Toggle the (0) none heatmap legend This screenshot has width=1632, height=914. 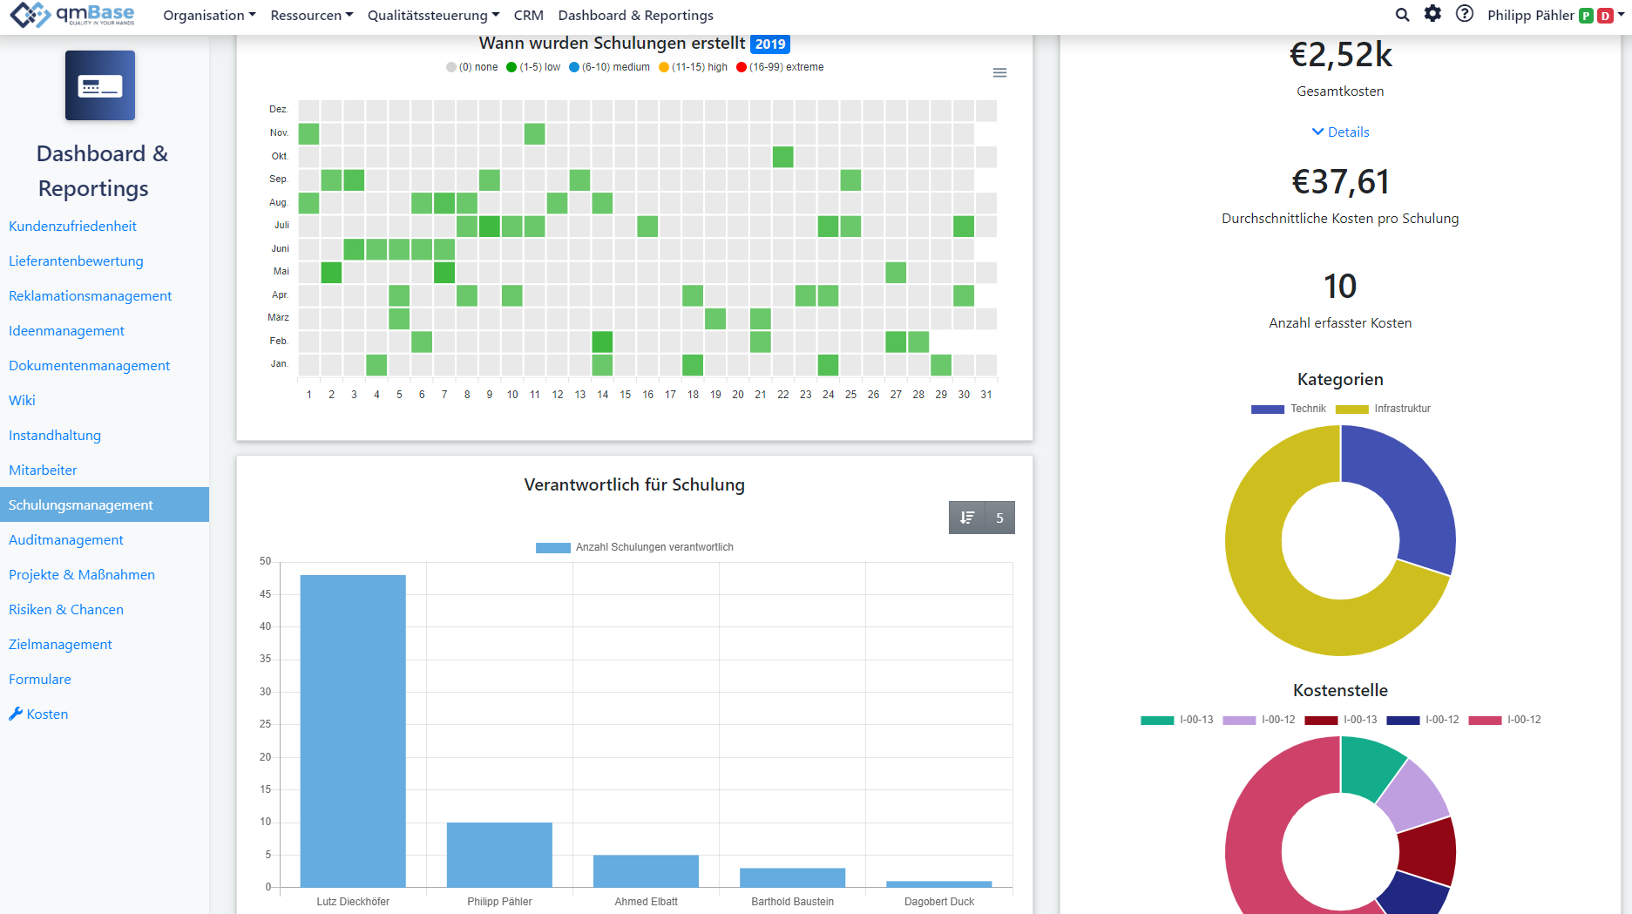pos(472,67)
